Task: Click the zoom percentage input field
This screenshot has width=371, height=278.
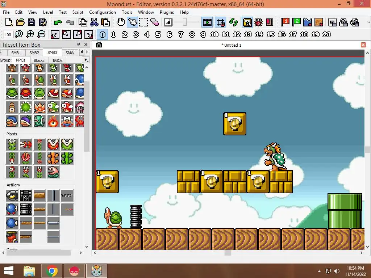Action: click(x=8, y=34)
